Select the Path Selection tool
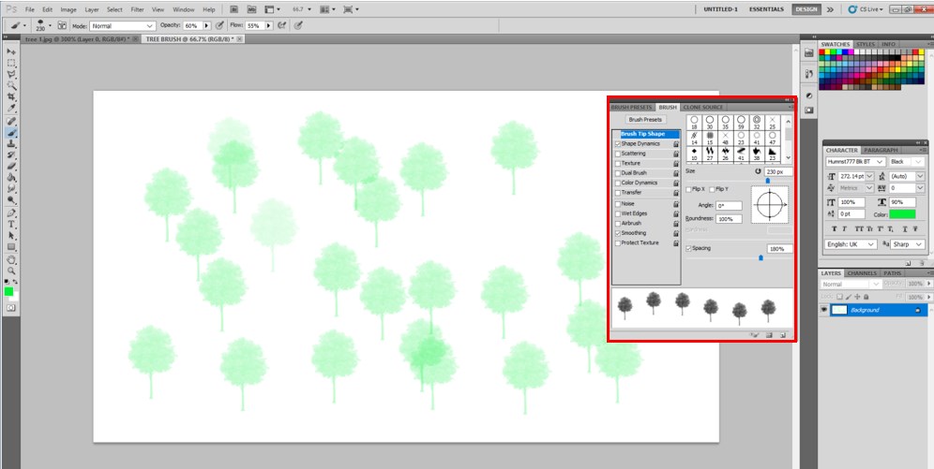Screen dimensions: 934x469 pos(11,236)
